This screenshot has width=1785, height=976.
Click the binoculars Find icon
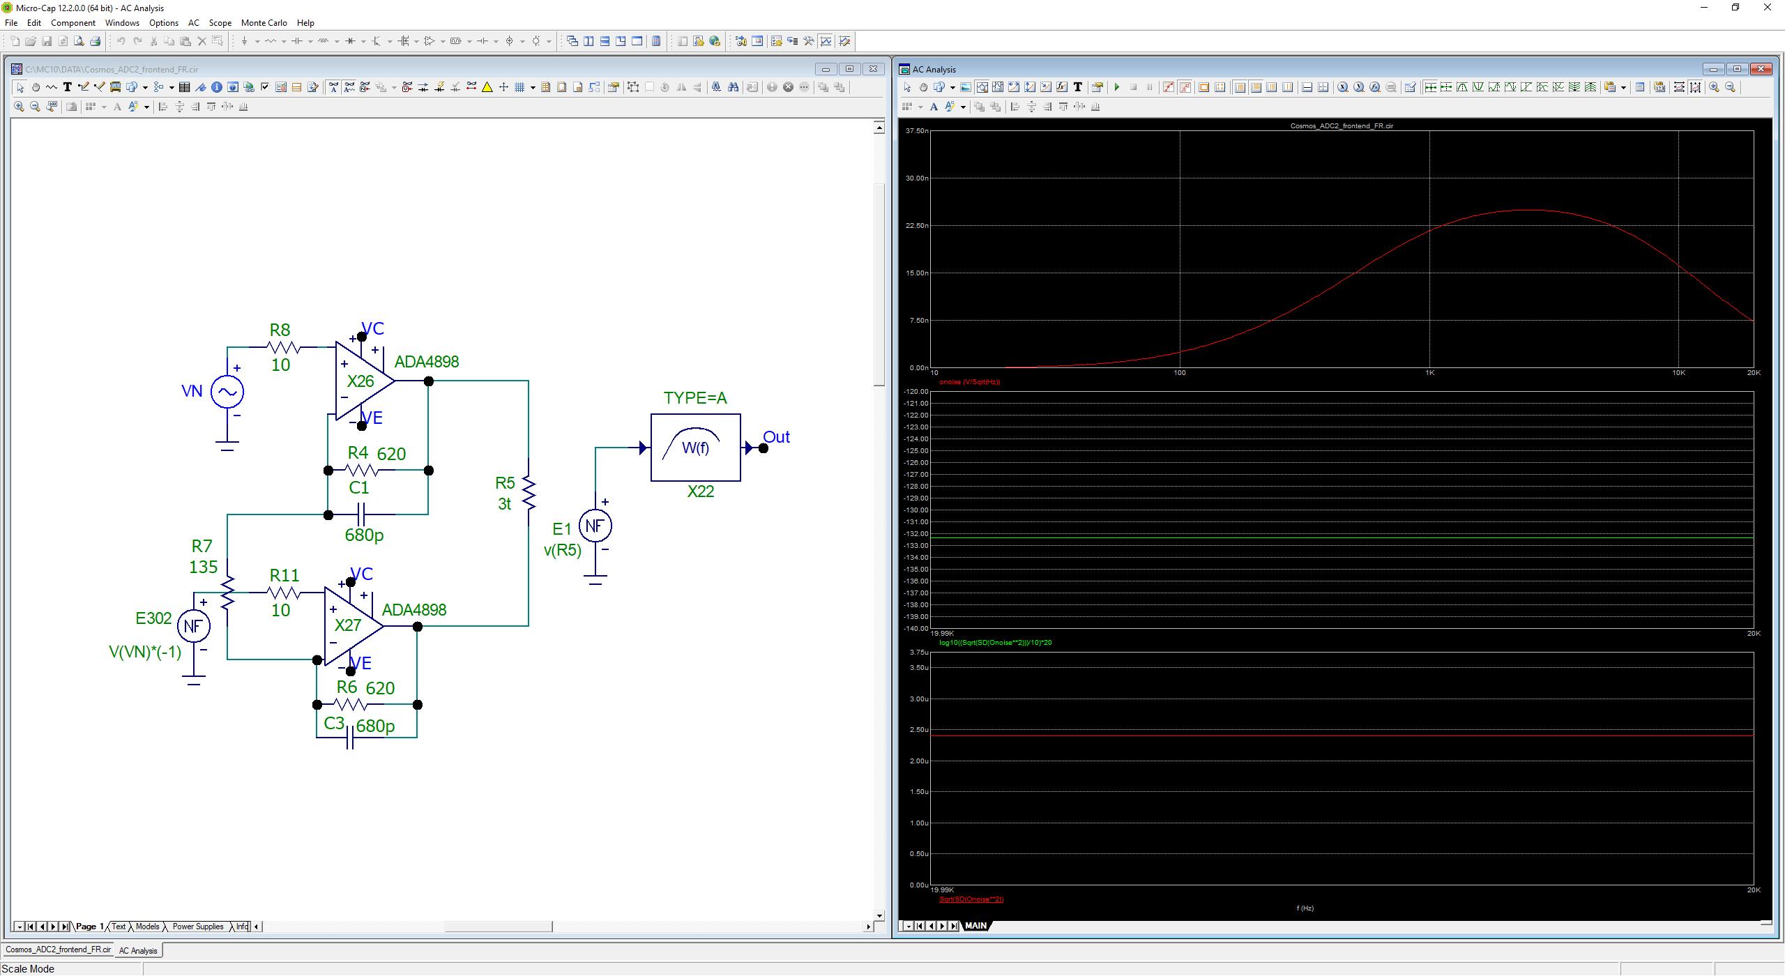click(733, 87)
